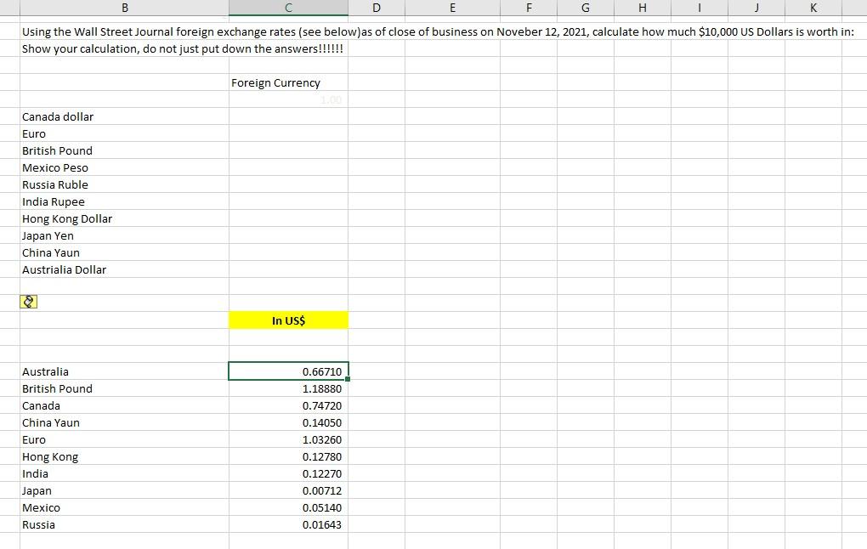Viewport: 867px width, 549px height.
Task: Select the 'Hong Kong Dollar' cell
Action: tap(124, 219)
